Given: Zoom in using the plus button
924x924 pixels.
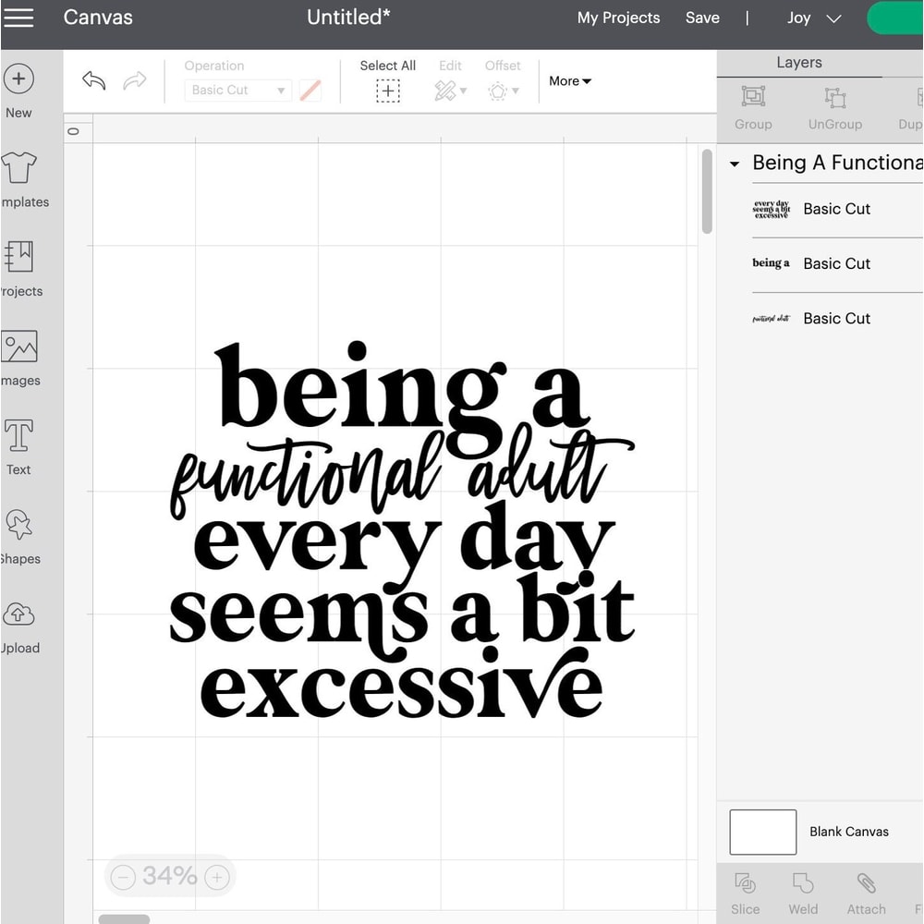Looking at the screenshot, I should click(215, 877).
